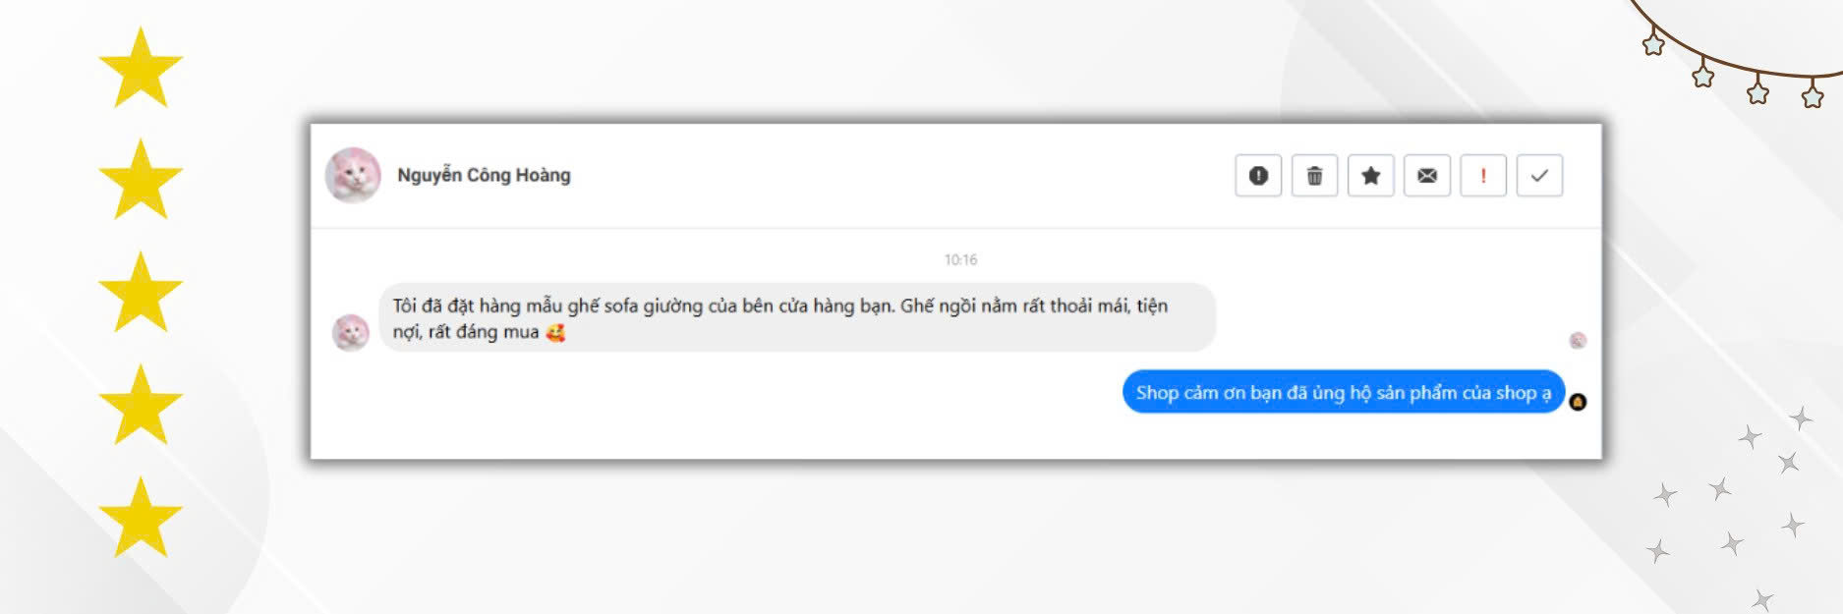This screenshot has width=1843, height=614.
Task: Click the small avatar beside the customer message
Action: click(351, 332)
